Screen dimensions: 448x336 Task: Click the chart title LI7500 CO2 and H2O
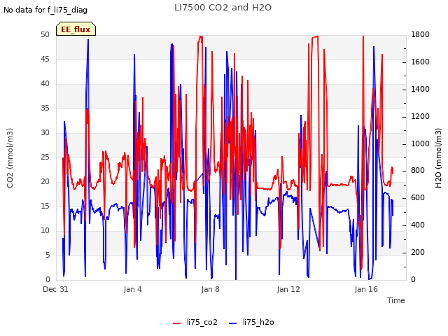(223, 8)
